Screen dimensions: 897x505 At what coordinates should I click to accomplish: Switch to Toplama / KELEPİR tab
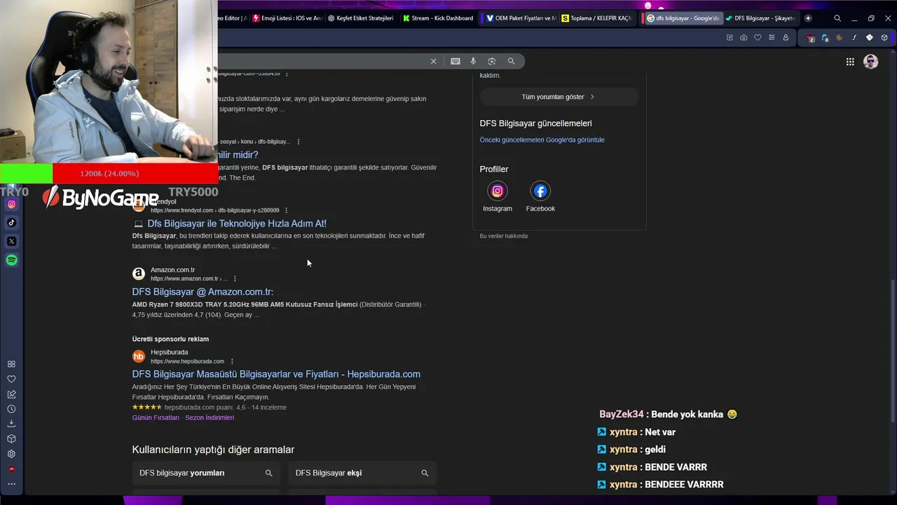596,18
